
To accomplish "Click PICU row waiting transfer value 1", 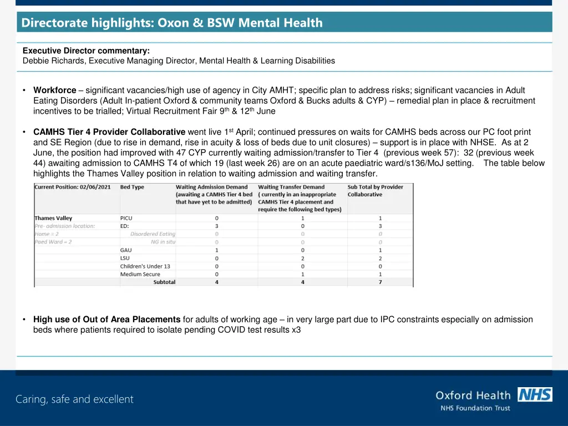I will point(303,218).
